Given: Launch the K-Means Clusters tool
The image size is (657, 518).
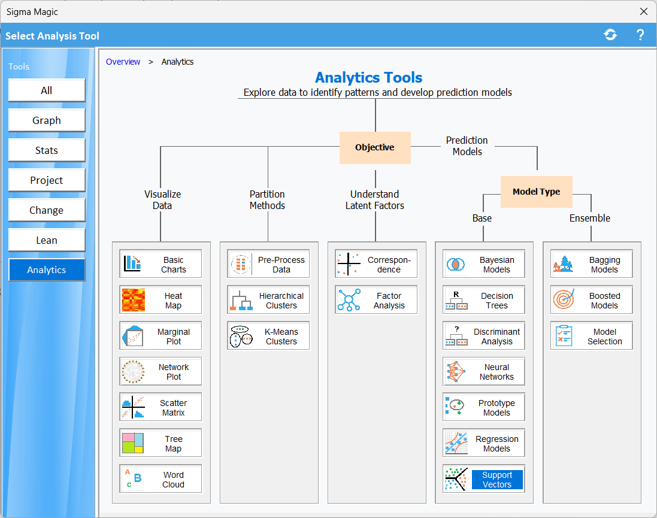Looking at the screenshot, I should click(268, 336).
